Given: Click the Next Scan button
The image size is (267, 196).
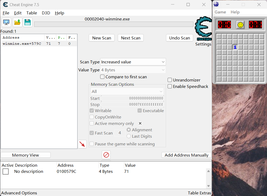Looking at the screenshot, I should (131, 38).
